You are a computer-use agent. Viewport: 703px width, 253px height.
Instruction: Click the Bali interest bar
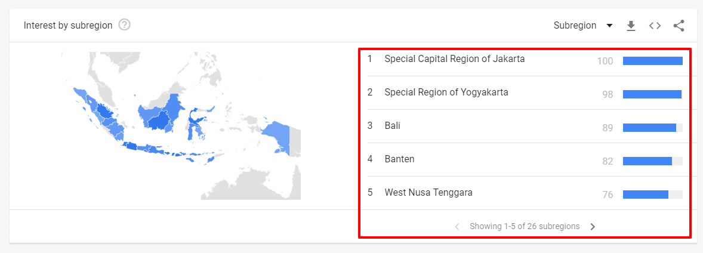649,128
